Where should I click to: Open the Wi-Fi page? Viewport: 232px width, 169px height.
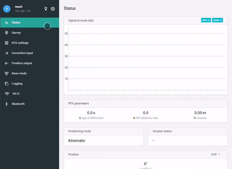point(30,94)
